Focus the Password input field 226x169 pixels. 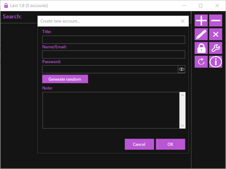[110, 69]
